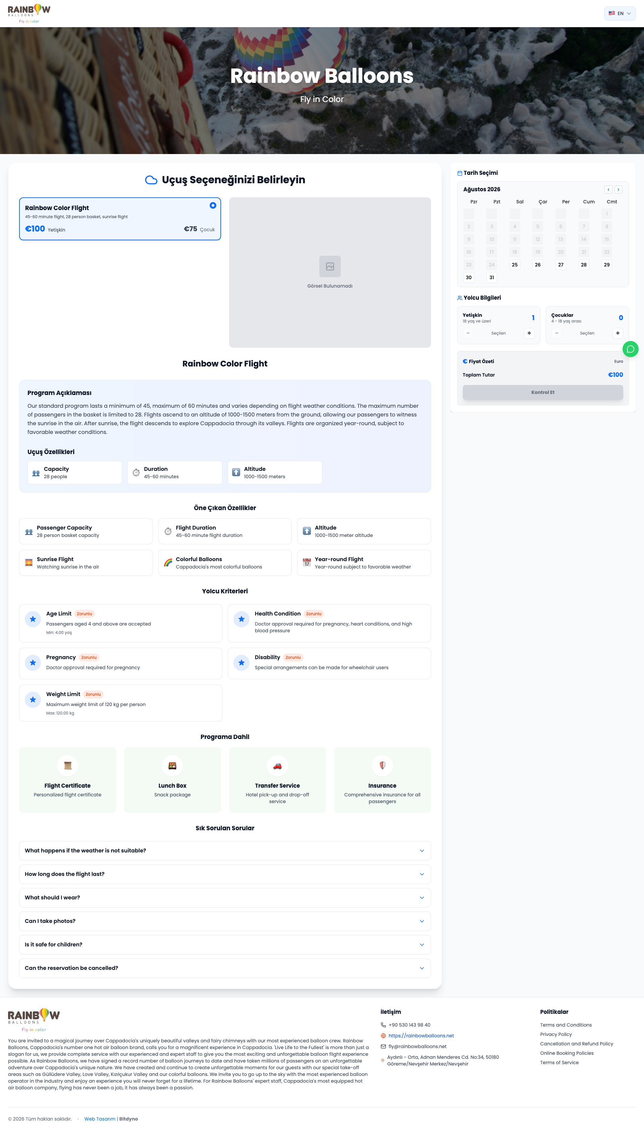The height and width of the screenshot is (1133, 644).
Task: Go to previous month in calendar
Action: point(609,189)
